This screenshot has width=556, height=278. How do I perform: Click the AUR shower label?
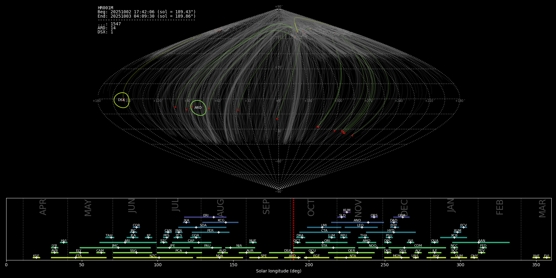pyautogui.click(x=250, y=251)
